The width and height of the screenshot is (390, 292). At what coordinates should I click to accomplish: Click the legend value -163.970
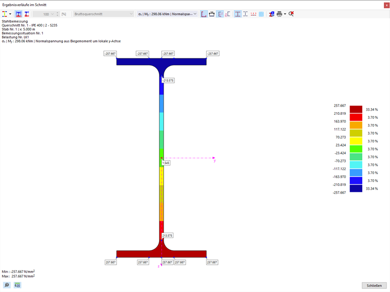[339, 177]
